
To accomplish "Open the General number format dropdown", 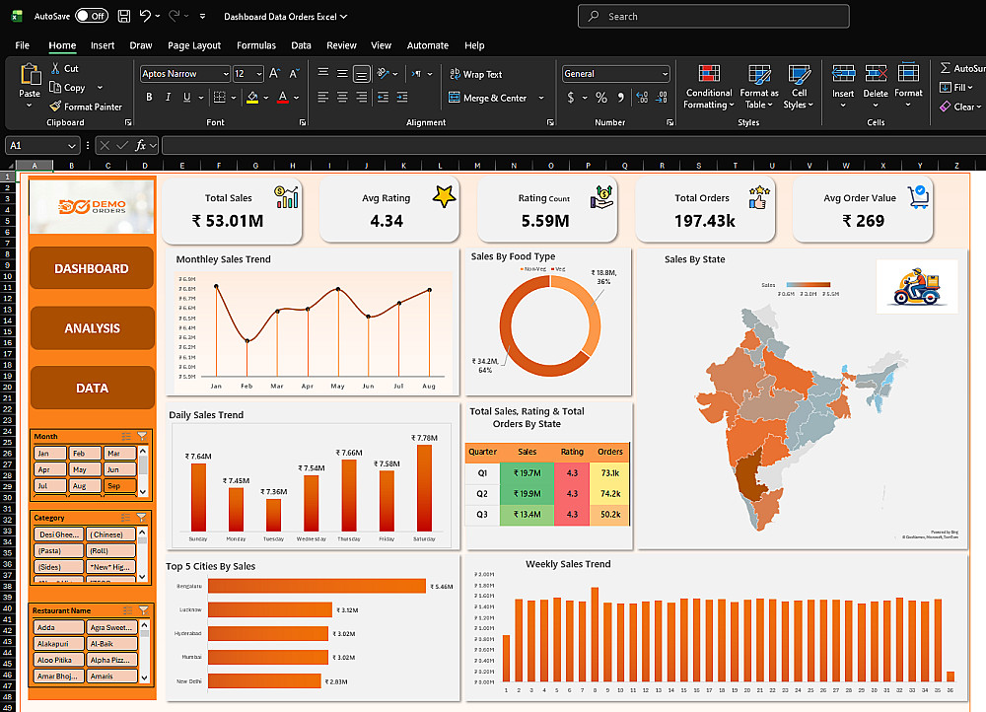I will pyautogui.click(x=665, y=74).
